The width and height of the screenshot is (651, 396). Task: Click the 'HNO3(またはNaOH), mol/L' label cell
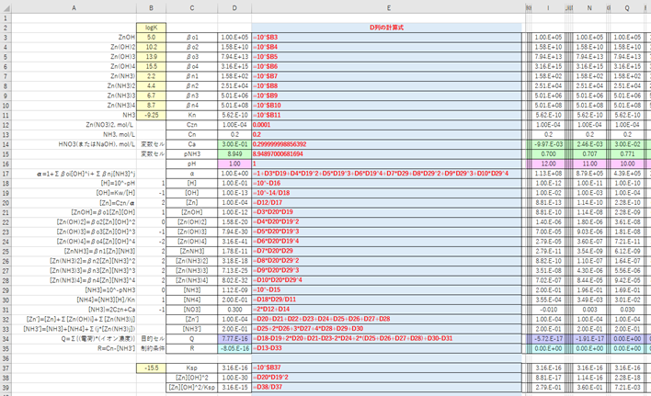pyautogui.click(x=74, y=144)
